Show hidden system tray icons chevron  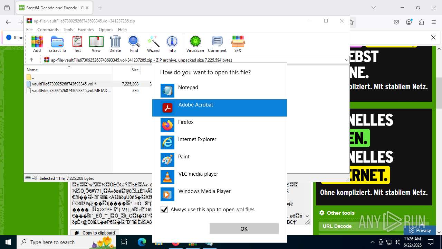[x=372, y=242]
